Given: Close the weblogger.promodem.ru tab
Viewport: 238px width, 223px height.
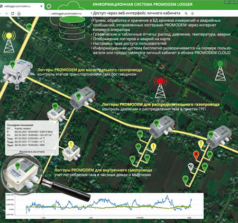Looking at the screenshot, I should pyautogui.click(x=41, y=6).
